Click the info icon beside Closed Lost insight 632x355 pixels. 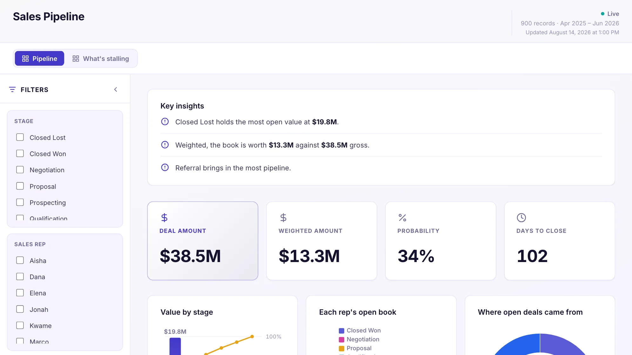(165, 122)
